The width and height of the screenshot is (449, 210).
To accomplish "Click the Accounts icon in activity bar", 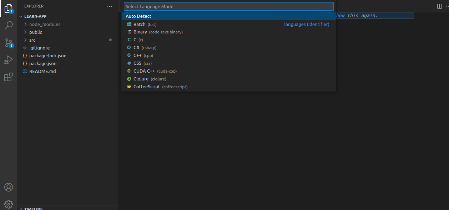I will (x=8, y=187).
